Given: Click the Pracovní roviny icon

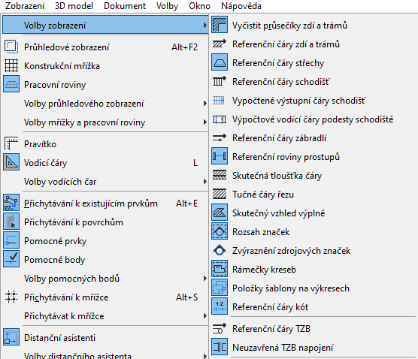Looking at the screenshot, I should [11, 84].
